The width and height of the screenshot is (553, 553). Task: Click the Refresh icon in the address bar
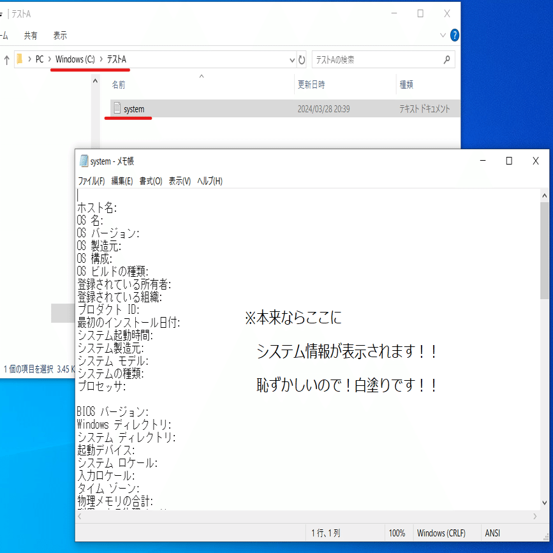300,58
